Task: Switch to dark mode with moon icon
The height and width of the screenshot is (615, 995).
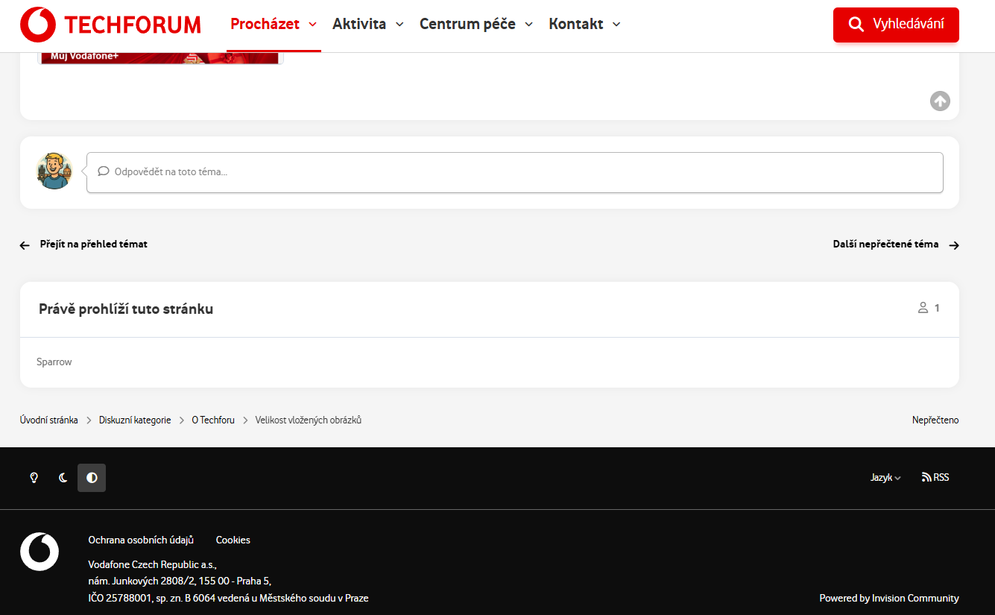Action: coord(63,478)
